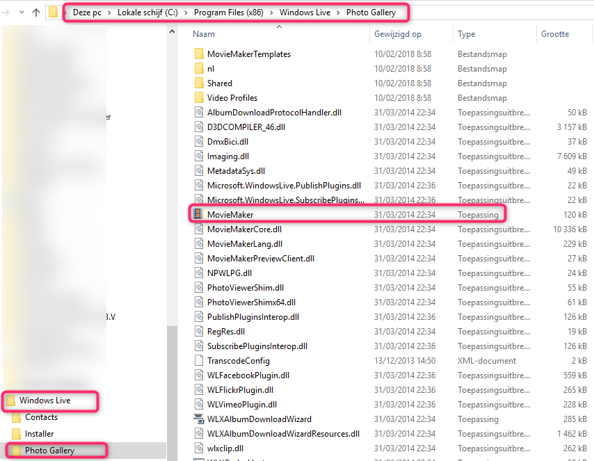594x461 pixels.
Task: Select Installer folder in navigation tree
Action: (39, 434)
